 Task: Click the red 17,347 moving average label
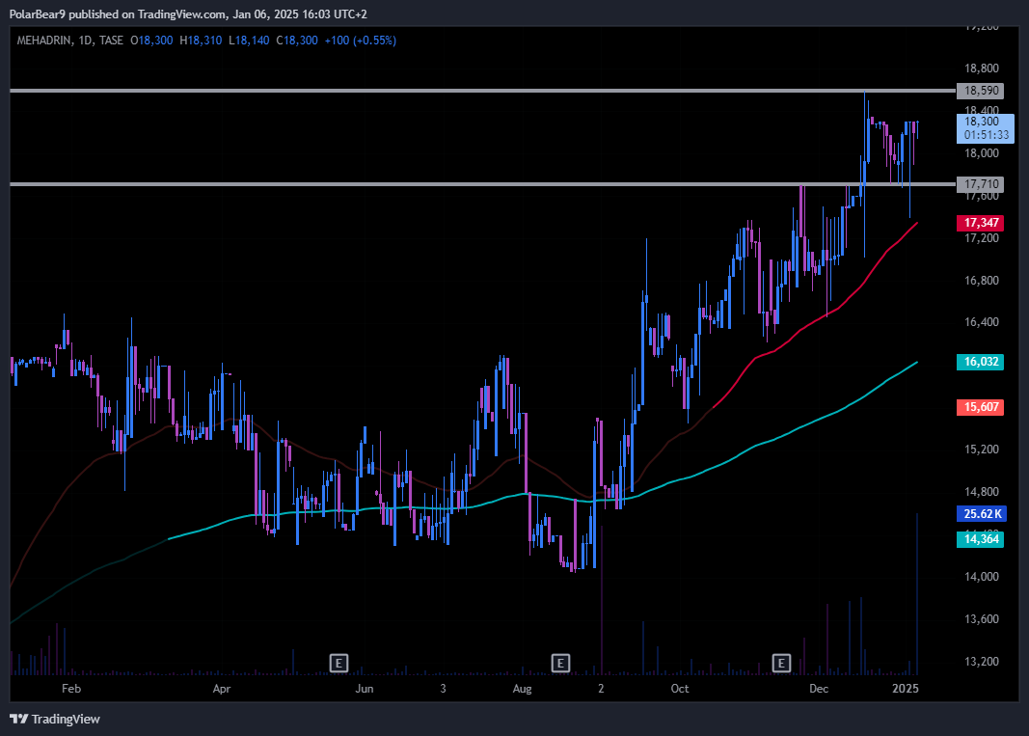point(980,223)
